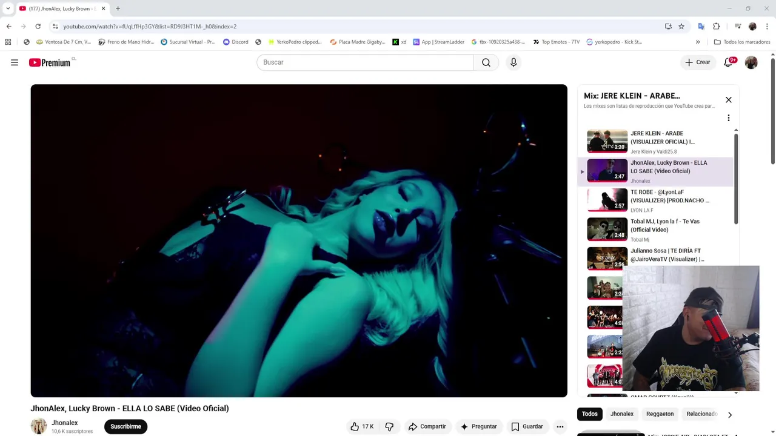Open the Mix playlist three-dot options

pos(729,118)
